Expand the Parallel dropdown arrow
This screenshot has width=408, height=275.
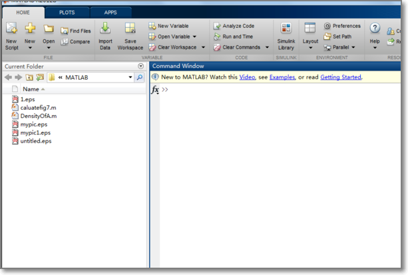353,47
